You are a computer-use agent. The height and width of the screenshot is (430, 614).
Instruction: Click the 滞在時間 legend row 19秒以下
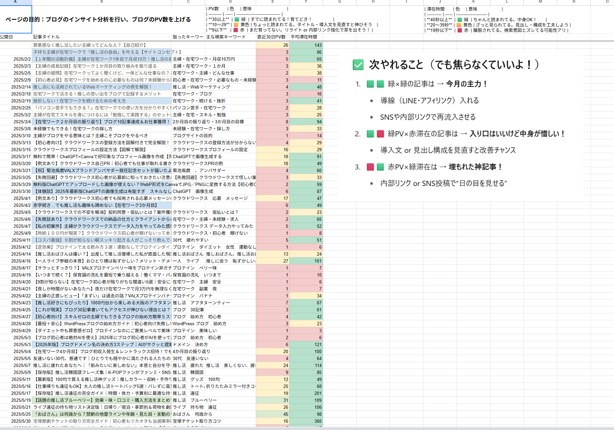(x=496, y=30)
